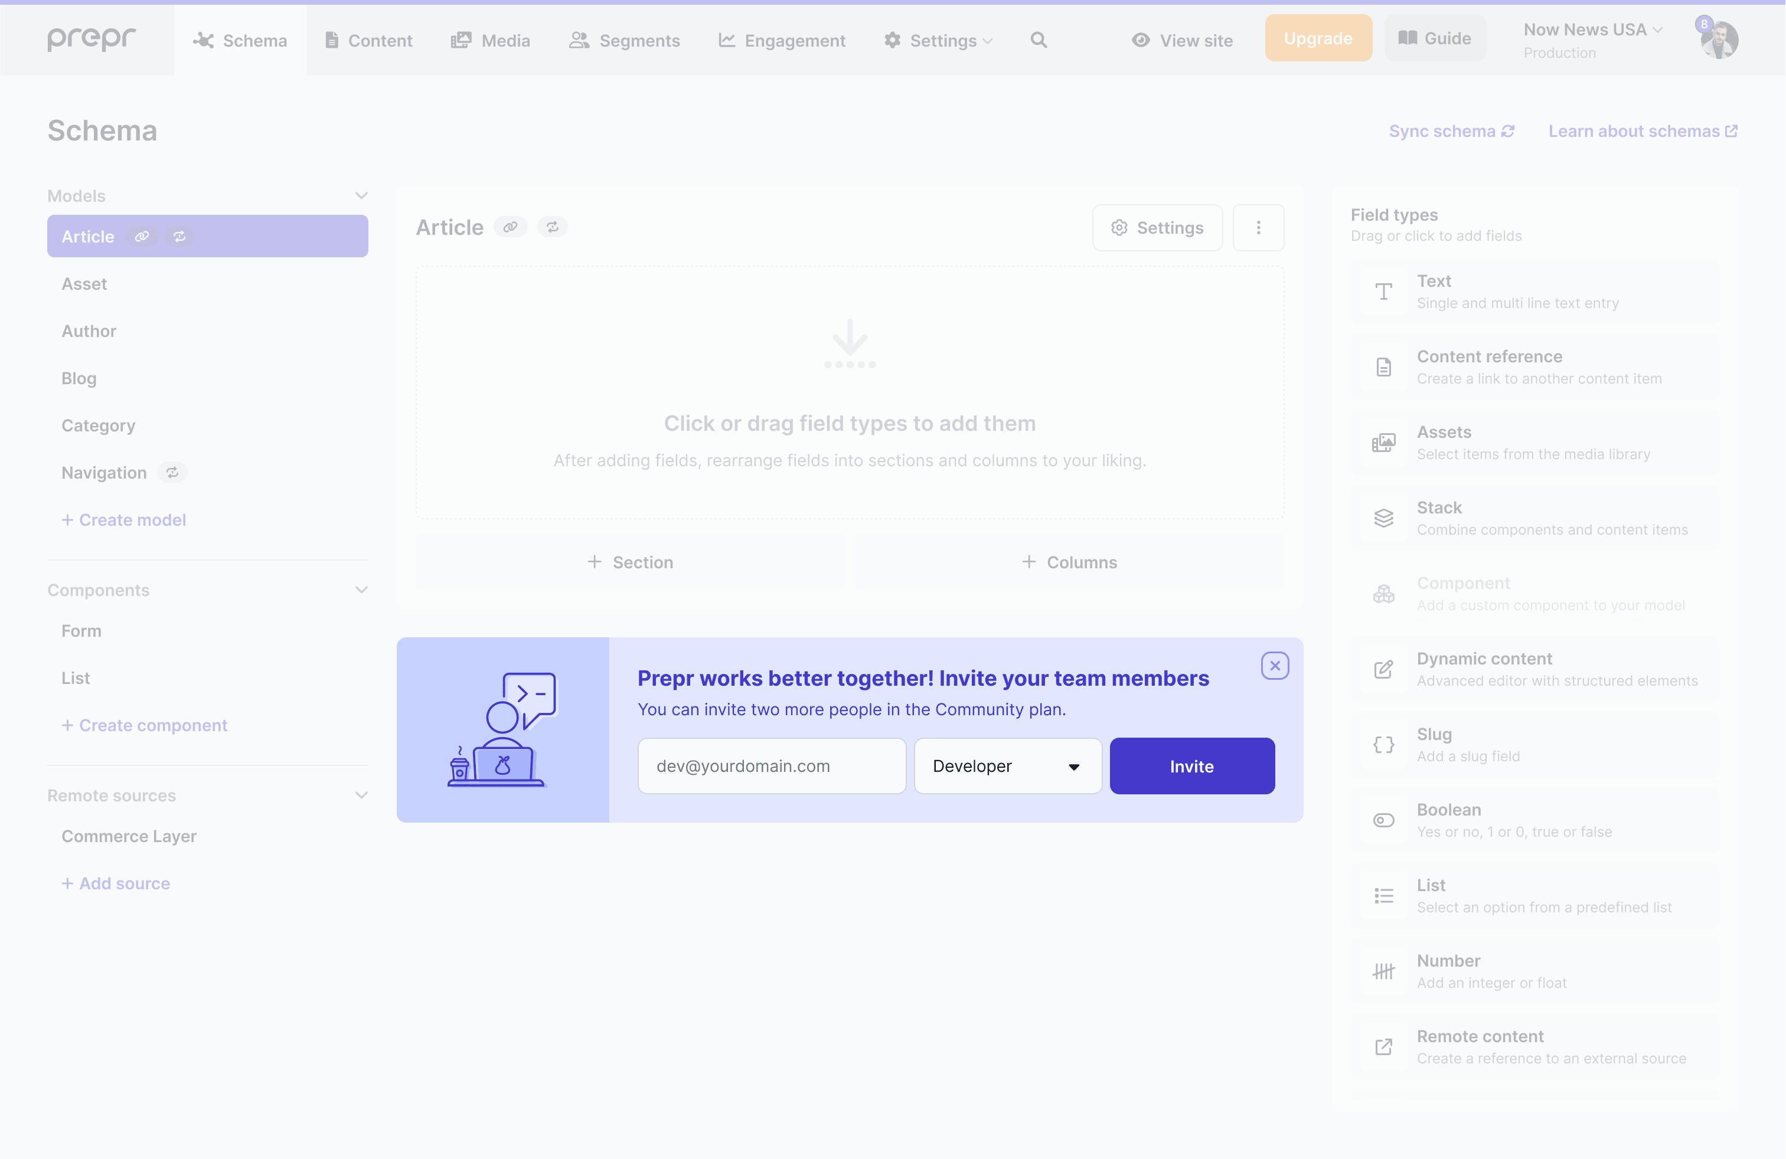Select the Category model
This screenshot has width=1786, height=1159.
coord(208,425)
